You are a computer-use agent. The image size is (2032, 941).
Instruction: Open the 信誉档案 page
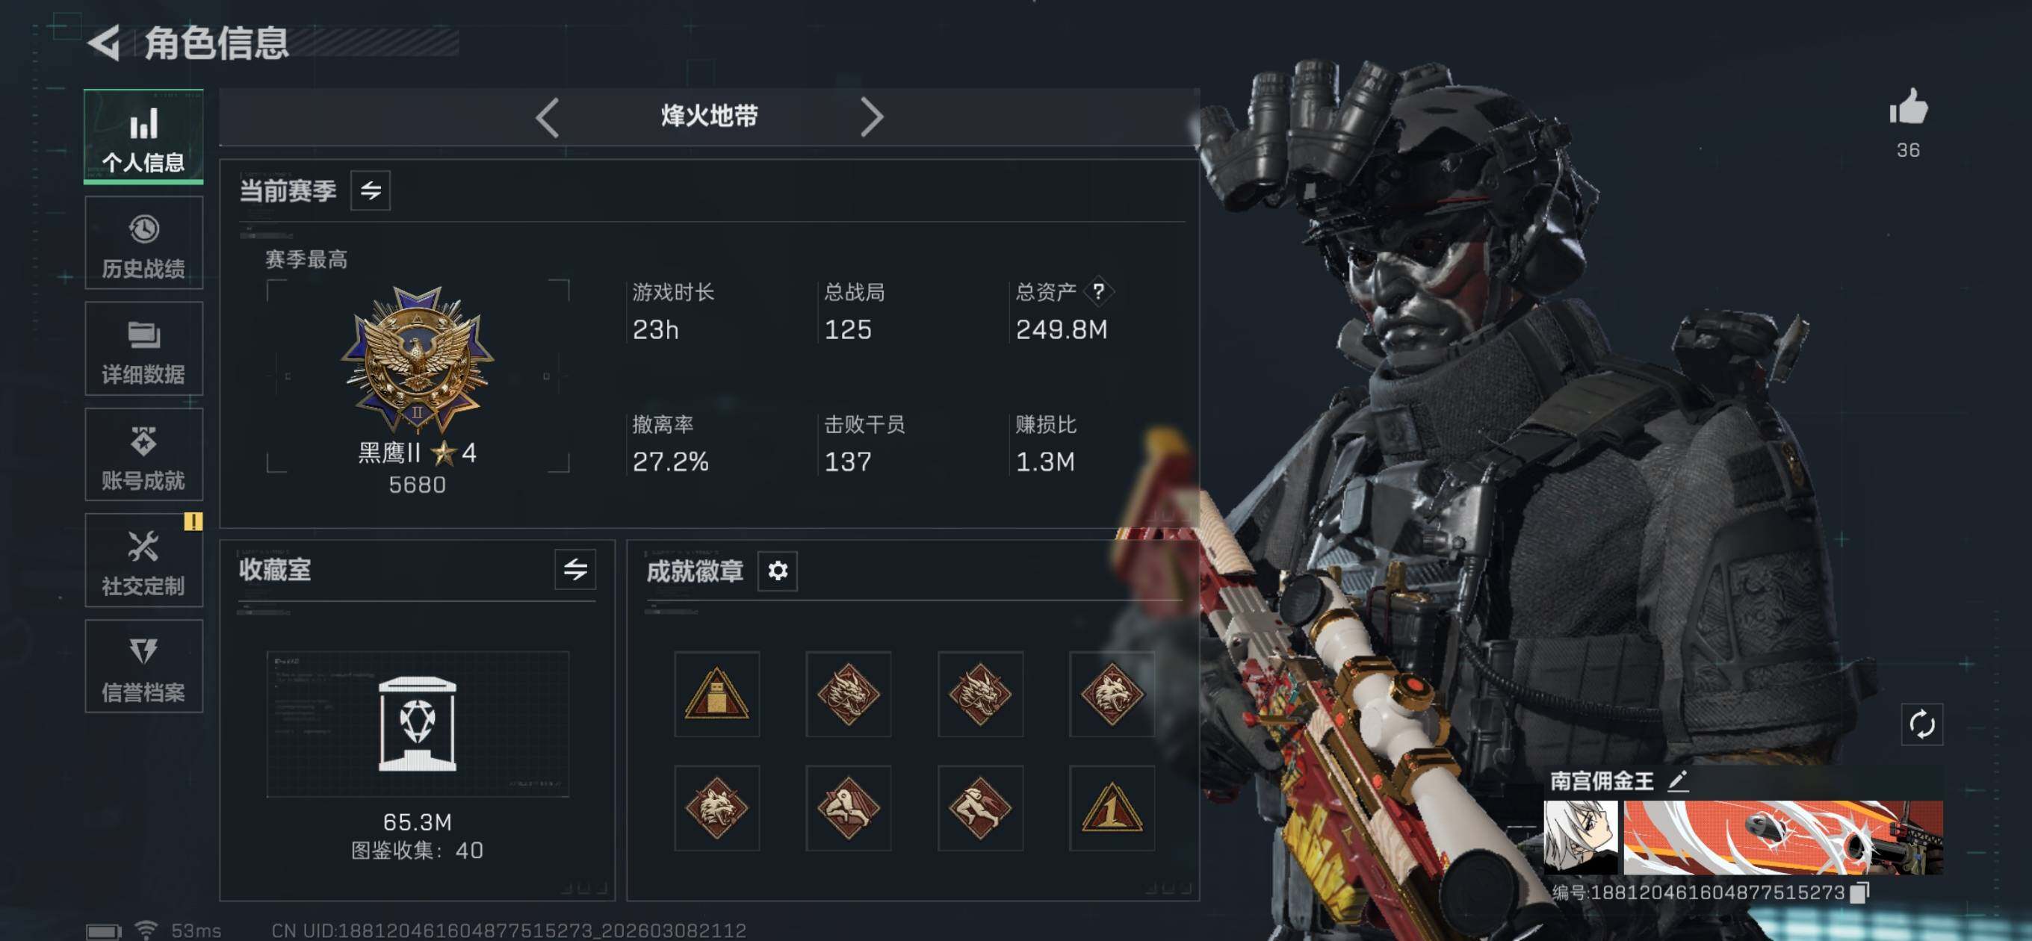click(143, 665)
